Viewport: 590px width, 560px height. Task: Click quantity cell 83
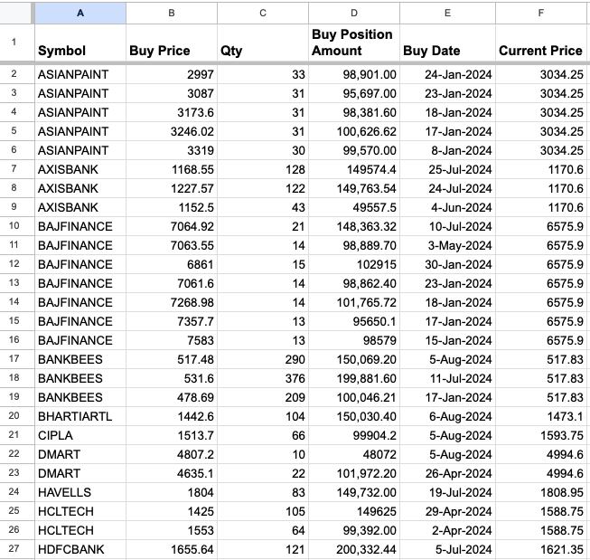pyautogui.click(x=263, y=492)
